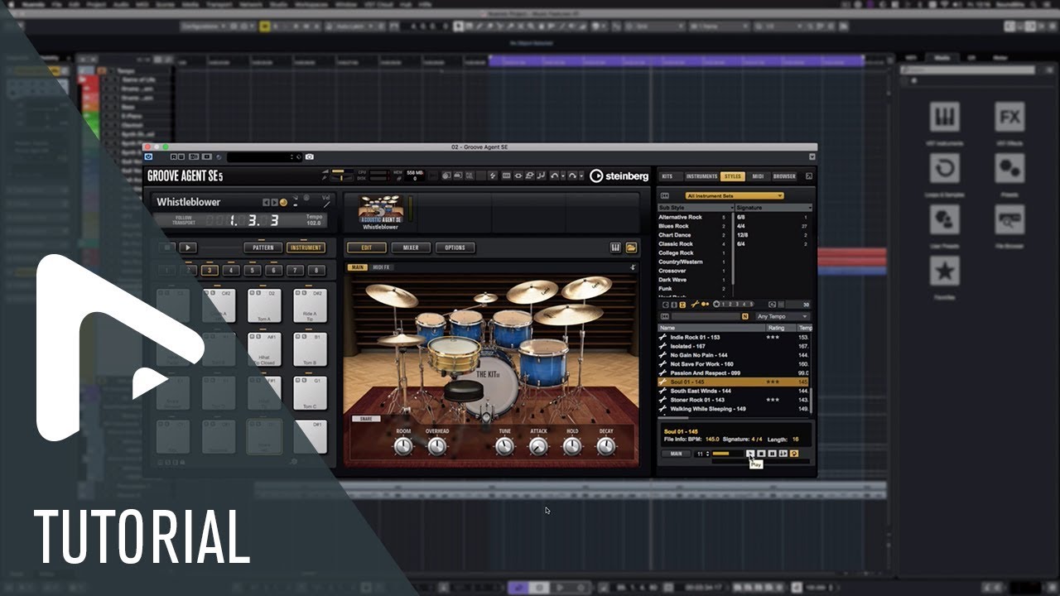Click the tempo value 102.0
The width and height of the screenshot is (1060, 596).
[314, 223]
